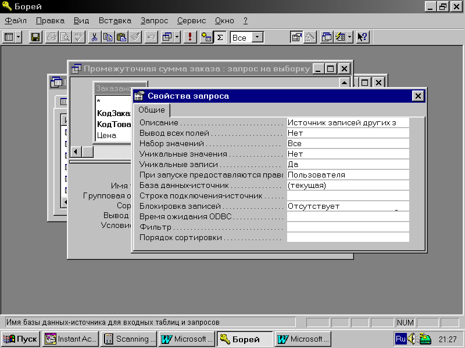The width and height of the screenshot is (465, 348).
Task: Click the Paste clipboard icon
Action: [121, 37]
